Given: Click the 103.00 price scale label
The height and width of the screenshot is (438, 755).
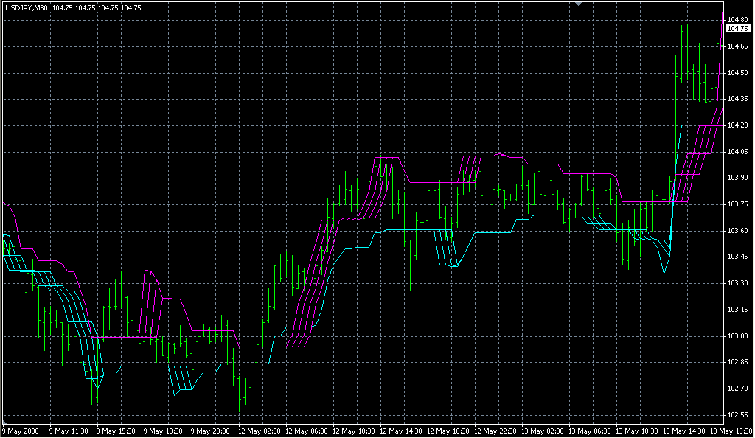Looking at the screenshot, I should [737, 336].
